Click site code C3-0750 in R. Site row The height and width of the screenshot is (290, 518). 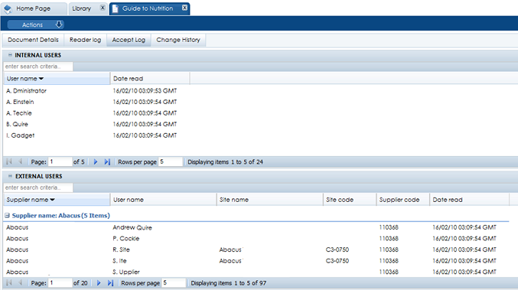coord(337,249)
